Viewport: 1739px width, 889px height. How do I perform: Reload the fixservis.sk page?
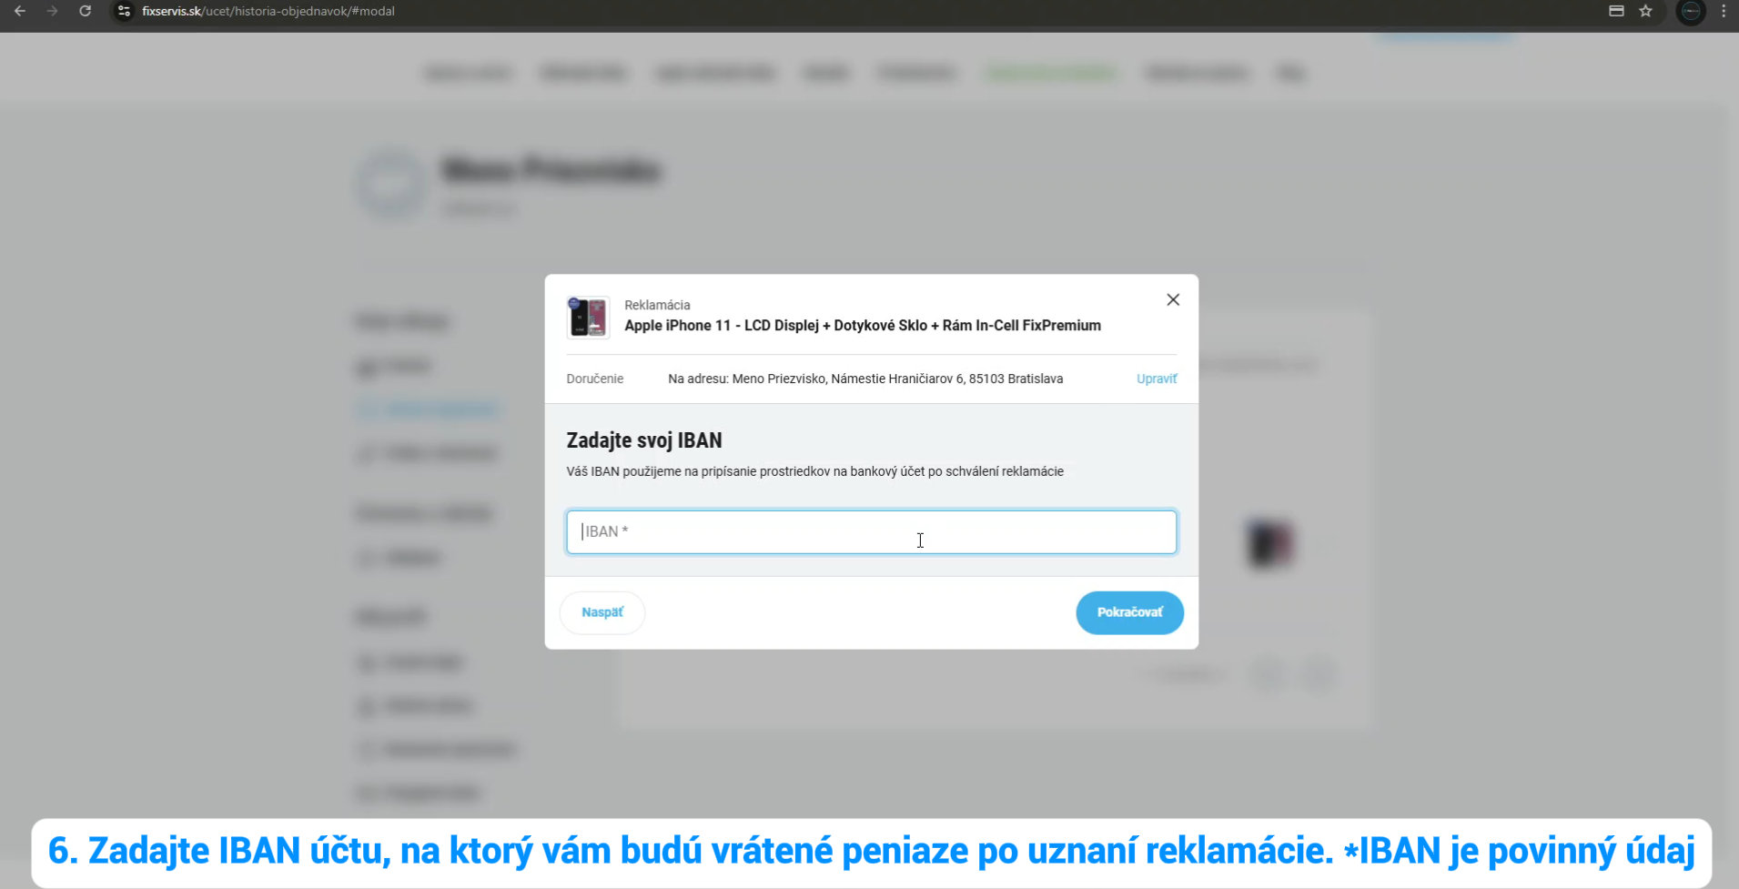pyautogui.click(x=85, y=11)
